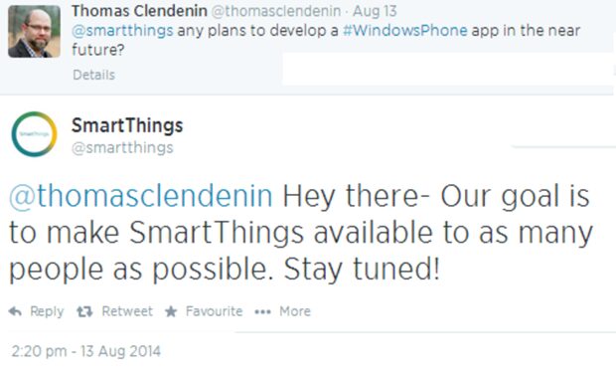The image size is (616, 369).
Task: Click the SmartThings account name
Action: (x=127, y=125)
